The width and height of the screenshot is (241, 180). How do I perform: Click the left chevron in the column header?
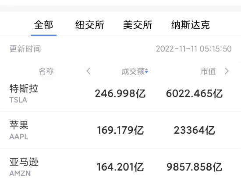pyautogui.click(x=89, y=71)
